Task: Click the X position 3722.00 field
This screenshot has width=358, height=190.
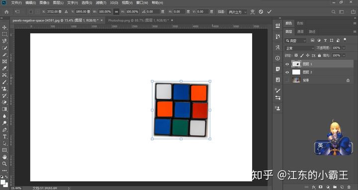Action: [54, 11]
